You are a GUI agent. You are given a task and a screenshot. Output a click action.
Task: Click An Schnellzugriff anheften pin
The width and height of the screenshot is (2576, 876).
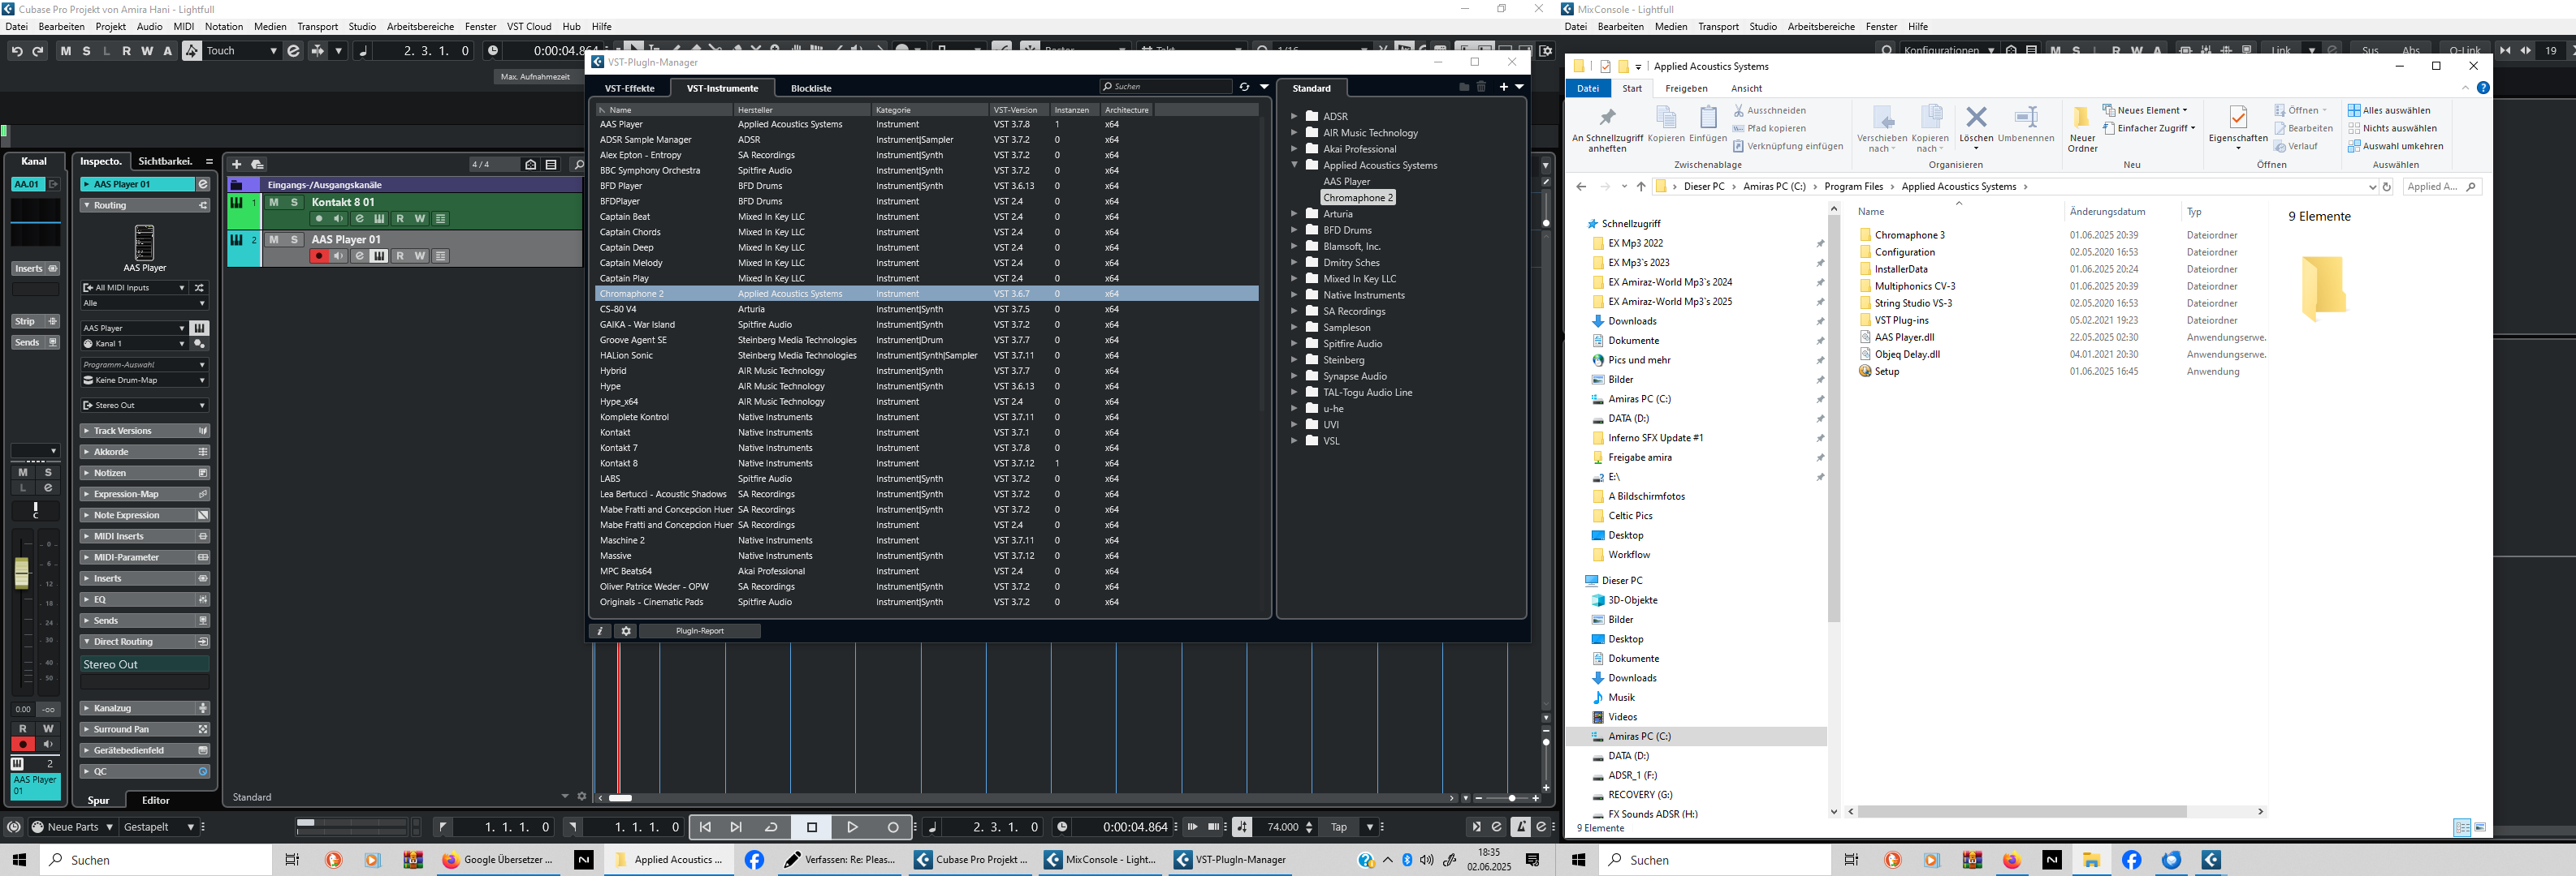pyautogui.click(x=1607, y=130)
